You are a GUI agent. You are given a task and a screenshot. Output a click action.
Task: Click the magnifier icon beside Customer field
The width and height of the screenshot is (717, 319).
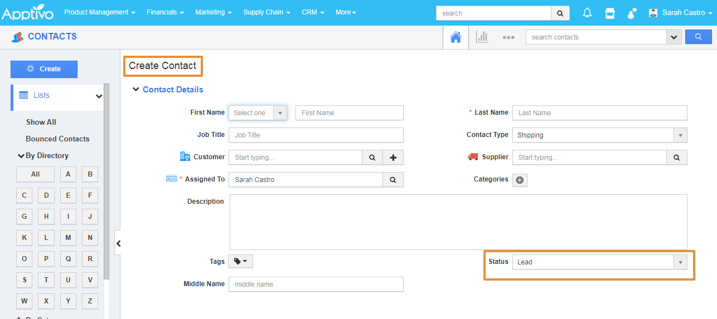[x=372, y=158]
